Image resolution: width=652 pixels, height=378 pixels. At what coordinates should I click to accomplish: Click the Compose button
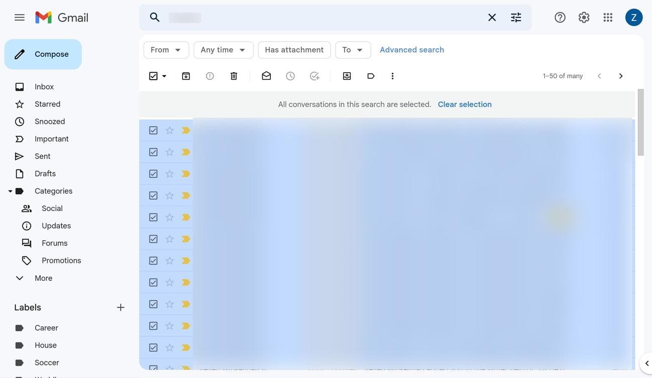[x=43, y=54]
